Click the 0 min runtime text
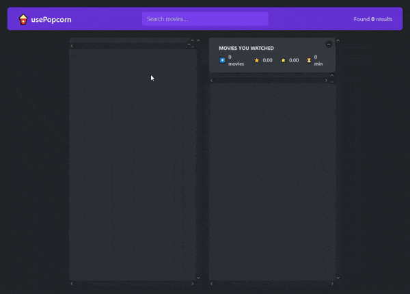This screenshot has width=410, height=294. coord(318,60)
